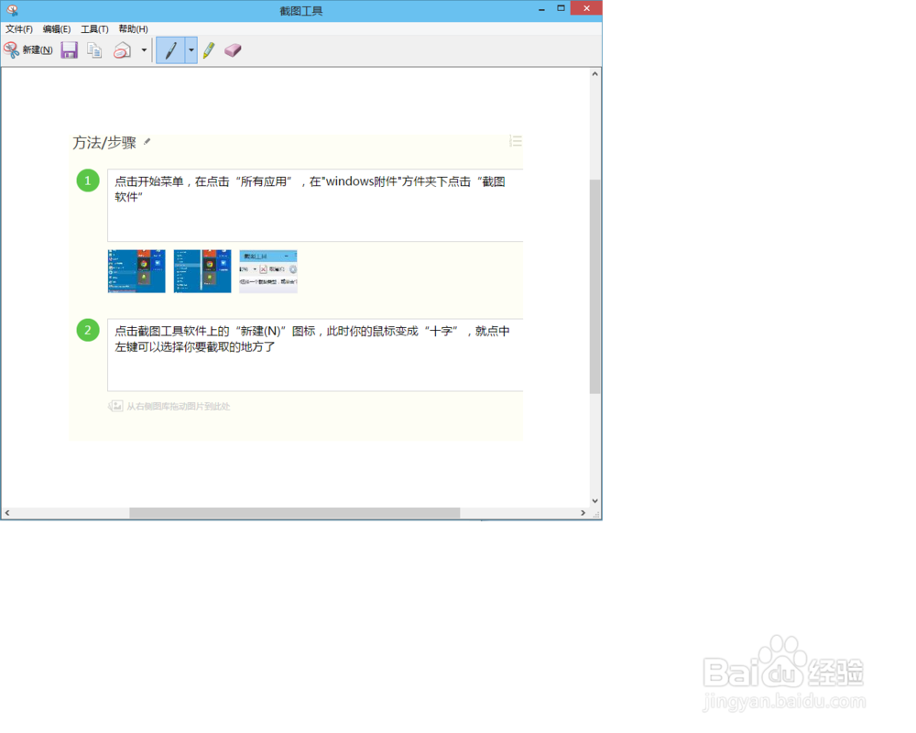
Task: Select the pink Eraser tool
Action: pos(233,49)
